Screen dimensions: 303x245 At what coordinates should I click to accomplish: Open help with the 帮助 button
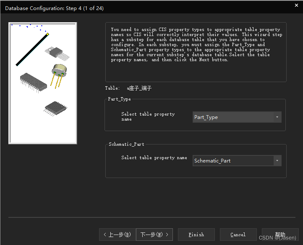click(x=280, y=235)
